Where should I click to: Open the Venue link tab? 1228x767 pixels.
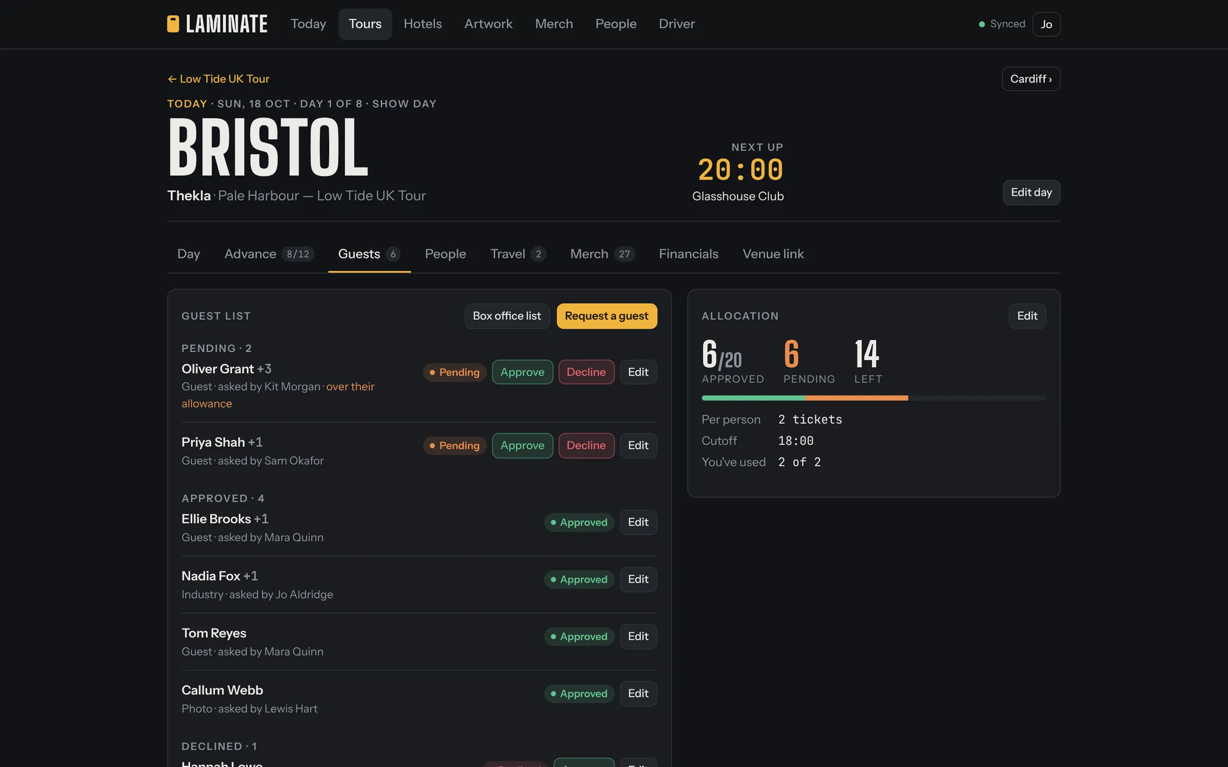pos(773,254)
